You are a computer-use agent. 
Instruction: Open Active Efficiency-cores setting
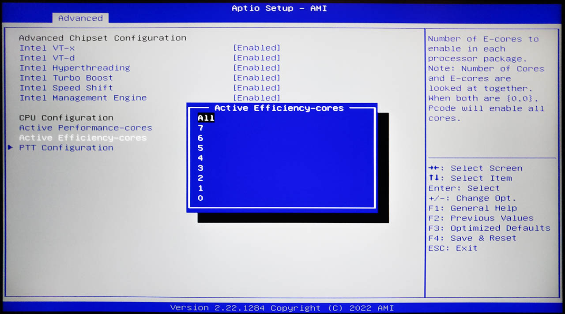click(x=82, y=138)
